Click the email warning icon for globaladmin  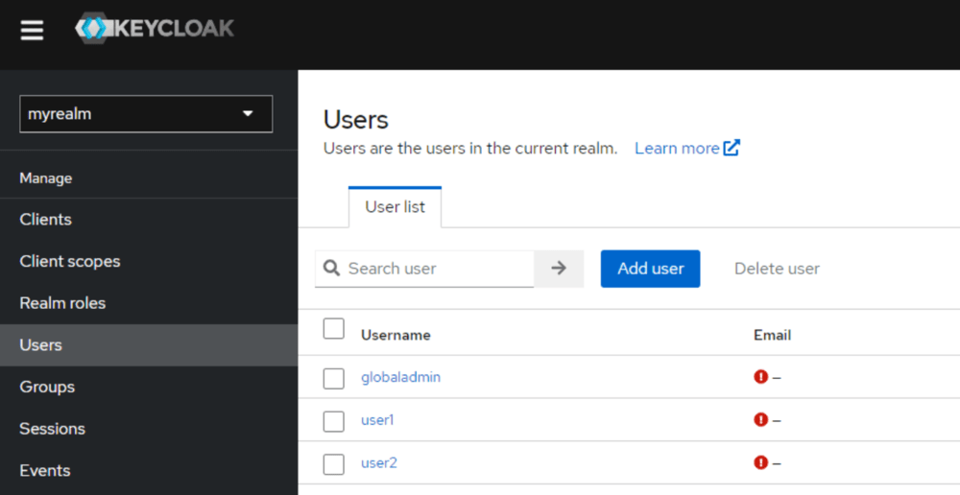coord(761,377)
